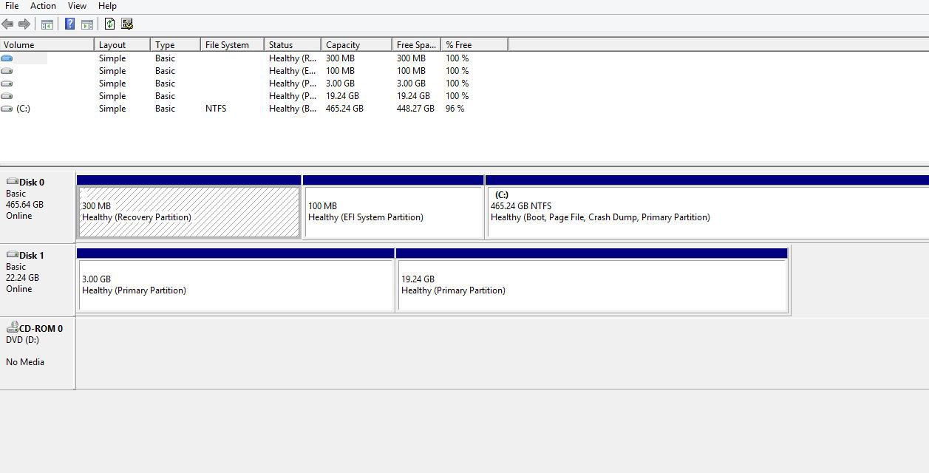Screen dimensions: 929x473
Task: Click the Forward navigation arrow
Action: pos(24,24)
